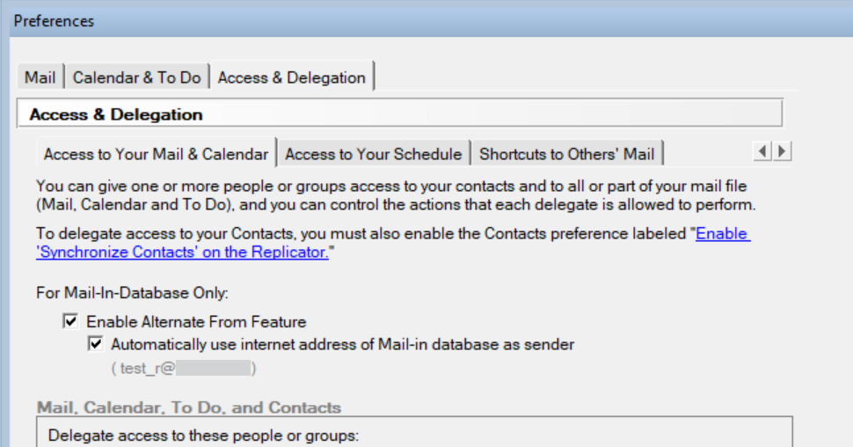Image resolution: width=853 pixels, height=447 pixels.
Task: Uncheck Automatically use internet address as sender
Action: point(95,345)
